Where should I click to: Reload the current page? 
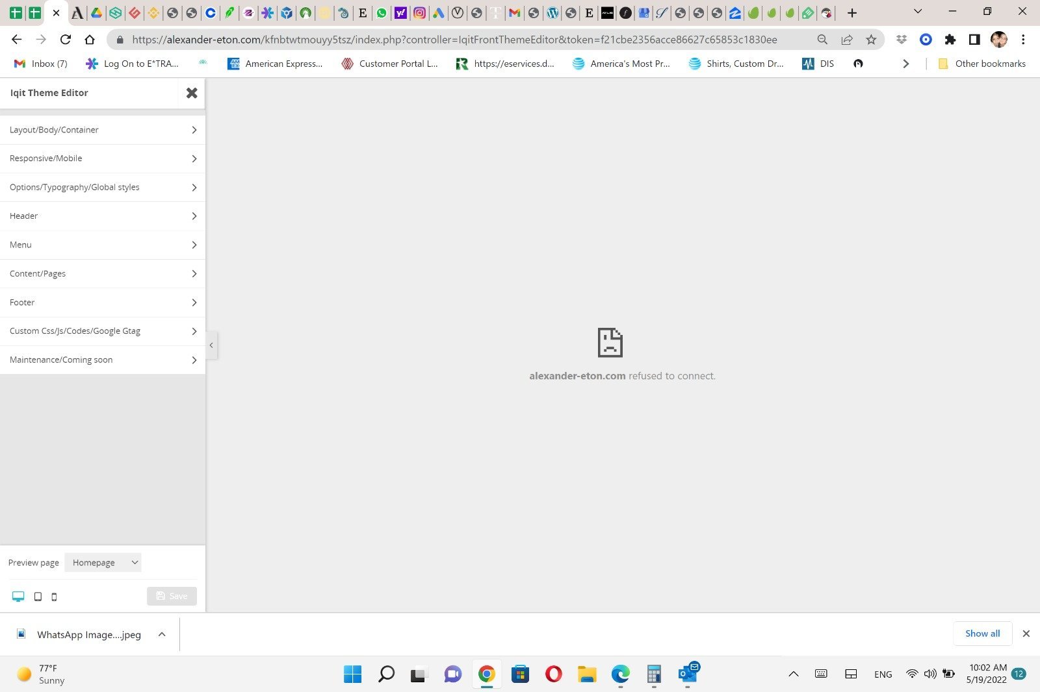click(x=65, y=40)
